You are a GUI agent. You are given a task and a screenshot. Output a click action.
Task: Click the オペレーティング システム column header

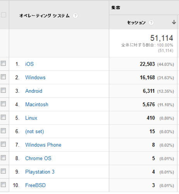[44, 16]
